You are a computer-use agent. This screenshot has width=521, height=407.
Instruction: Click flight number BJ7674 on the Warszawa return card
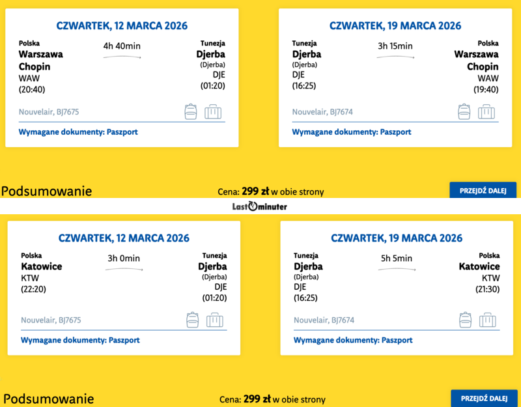pos(322,112)
